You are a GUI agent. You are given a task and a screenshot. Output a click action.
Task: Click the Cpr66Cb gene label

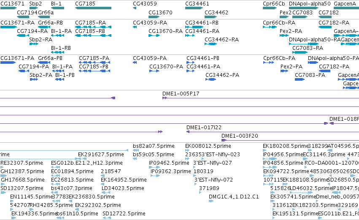(274, 4)
